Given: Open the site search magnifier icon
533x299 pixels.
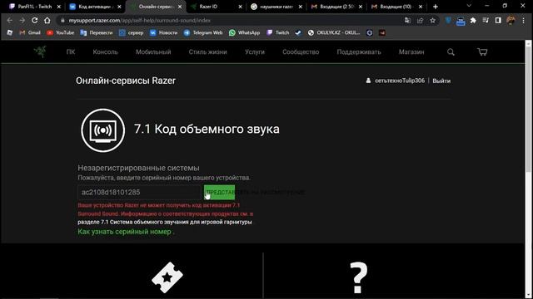Looking at the screenshot, I should click(x=451, y=52).
